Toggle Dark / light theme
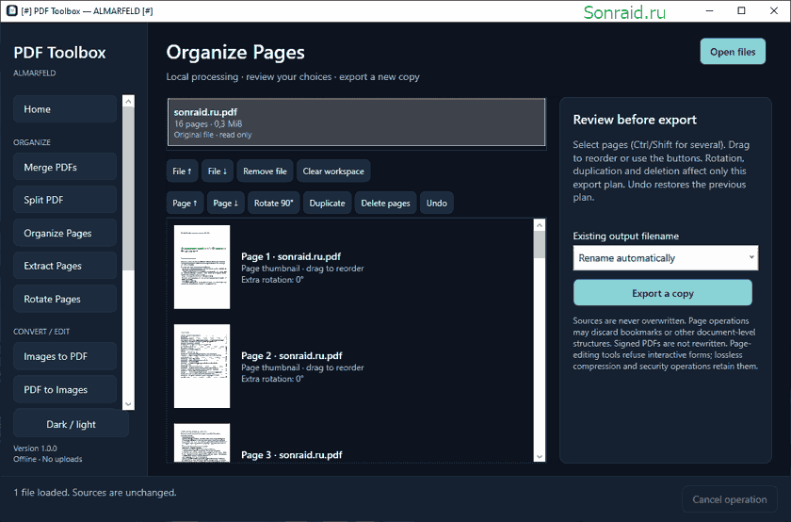 tap(72, 424)
